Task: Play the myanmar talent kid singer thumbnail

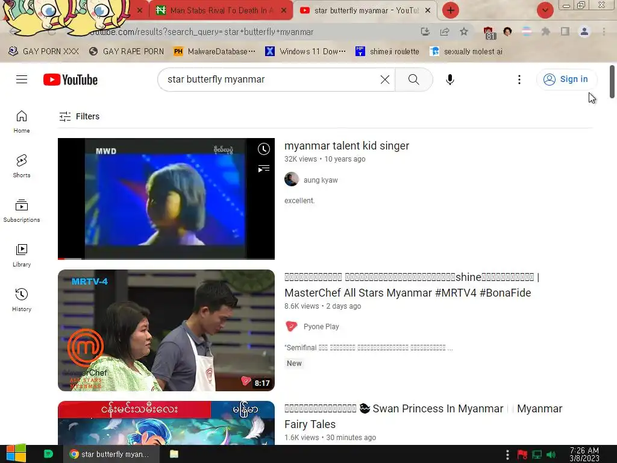Action: 166,198
